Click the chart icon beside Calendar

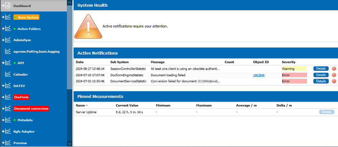[8, 74]
